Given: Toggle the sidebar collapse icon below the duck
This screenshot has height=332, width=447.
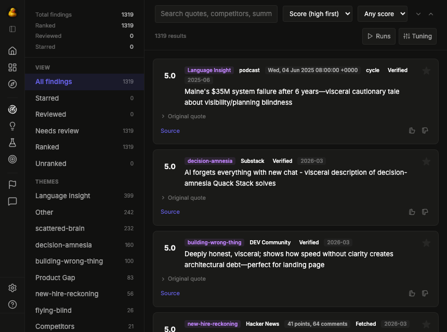Looking at the screenshot, I should tap(12, 29).
